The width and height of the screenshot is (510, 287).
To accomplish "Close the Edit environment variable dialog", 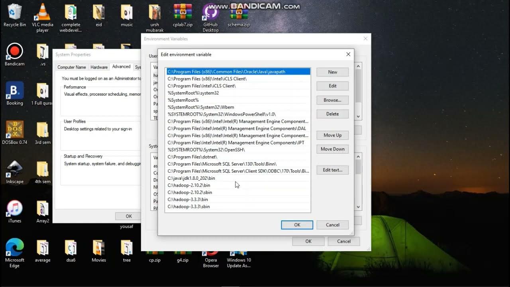I will (x=348, y=54).
